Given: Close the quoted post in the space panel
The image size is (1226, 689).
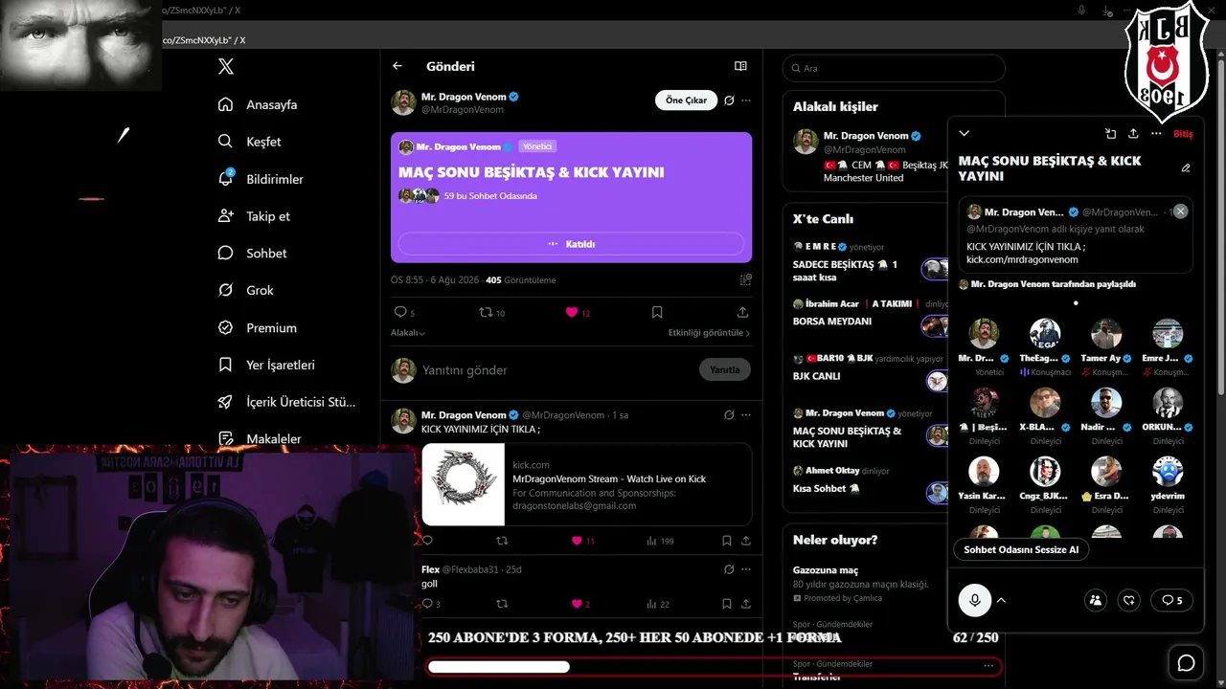Looking at the screenshot, I should tap(1180, 211).
